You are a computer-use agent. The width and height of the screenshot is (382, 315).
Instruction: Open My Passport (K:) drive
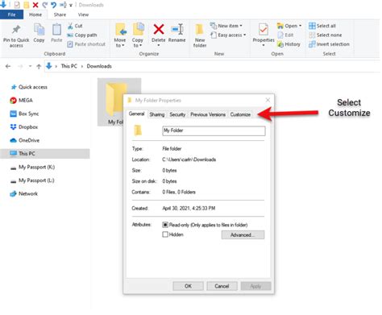[32, 167]
